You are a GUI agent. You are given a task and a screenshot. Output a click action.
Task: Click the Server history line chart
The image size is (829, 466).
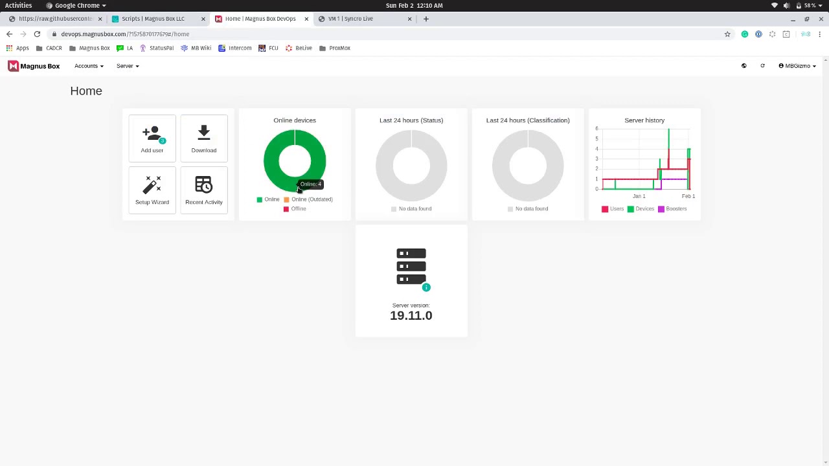(644, 160)
